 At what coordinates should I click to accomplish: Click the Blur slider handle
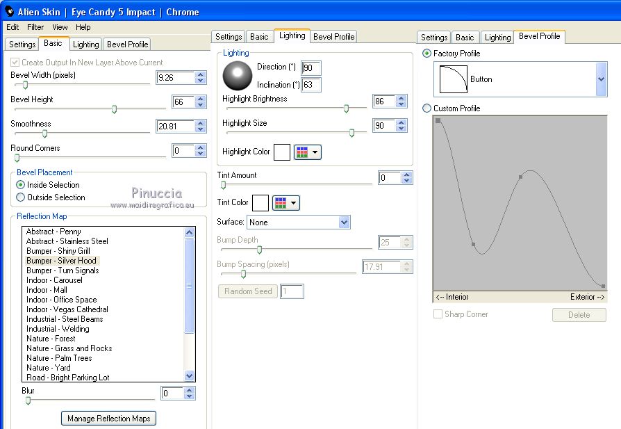[x=28, y=401]
